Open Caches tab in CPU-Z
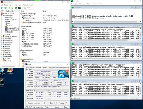This screenshot has width=143, height=109. (x=32, y=67)
